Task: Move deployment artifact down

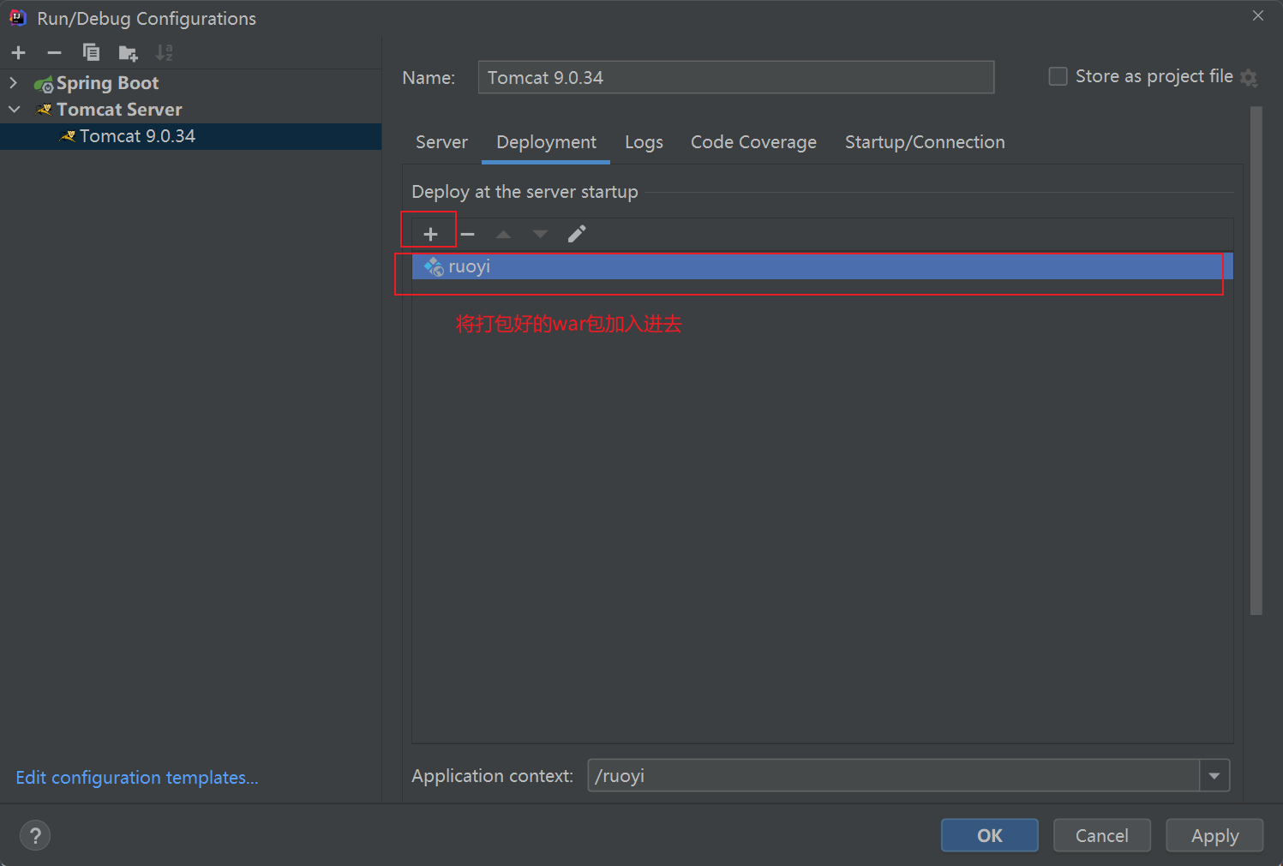Action: 540,234
